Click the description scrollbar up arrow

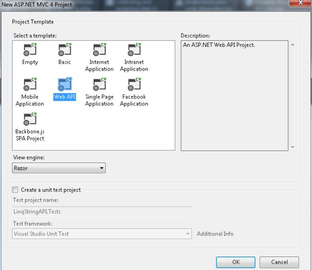pos(292,45)
